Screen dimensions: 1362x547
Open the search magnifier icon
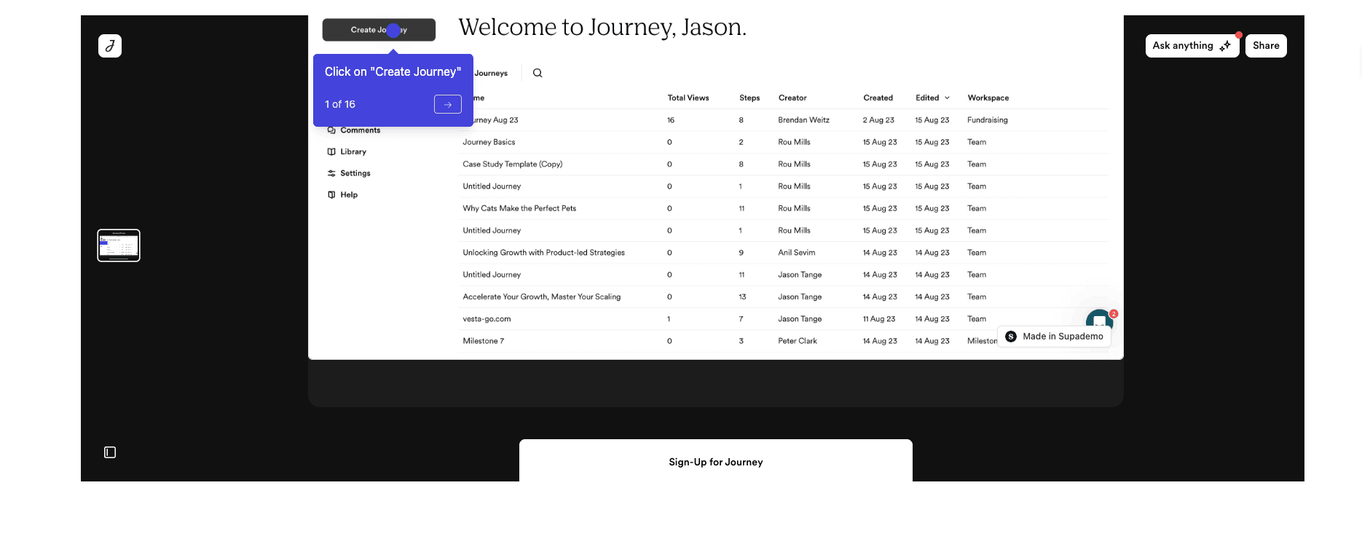coord(538,73)
